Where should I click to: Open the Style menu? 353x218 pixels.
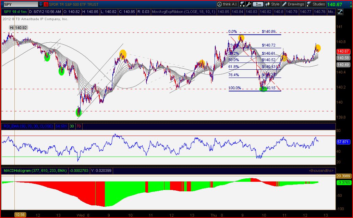click(x=272, y=4)
